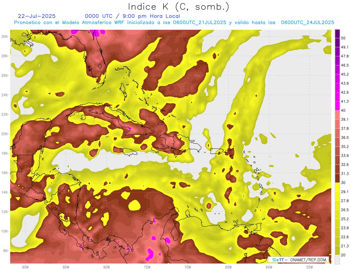
Task: Click the colorbar value 39.1
Action: coord(345,120)
